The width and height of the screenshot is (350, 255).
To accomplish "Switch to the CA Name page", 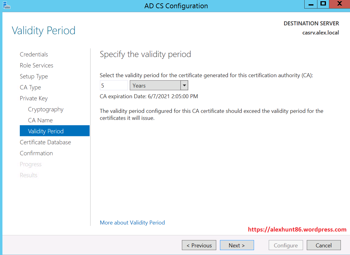I will coord(40,120).
